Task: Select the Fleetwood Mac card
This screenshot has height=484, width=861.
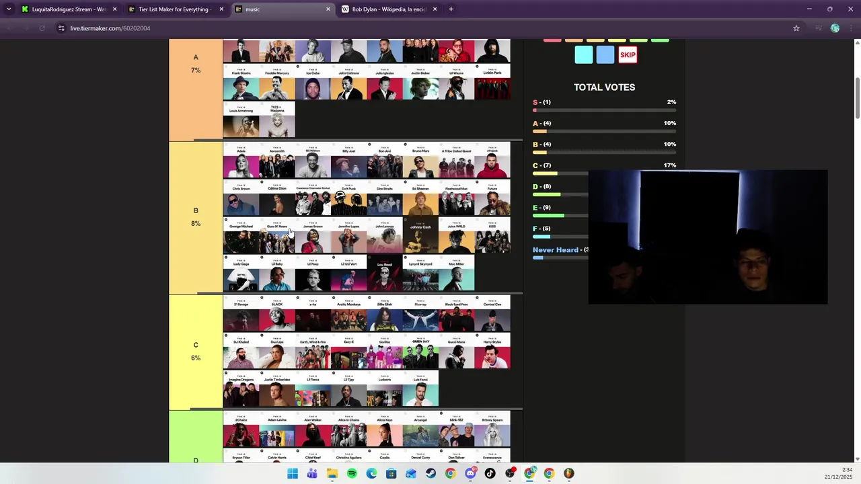Action: 456,199
